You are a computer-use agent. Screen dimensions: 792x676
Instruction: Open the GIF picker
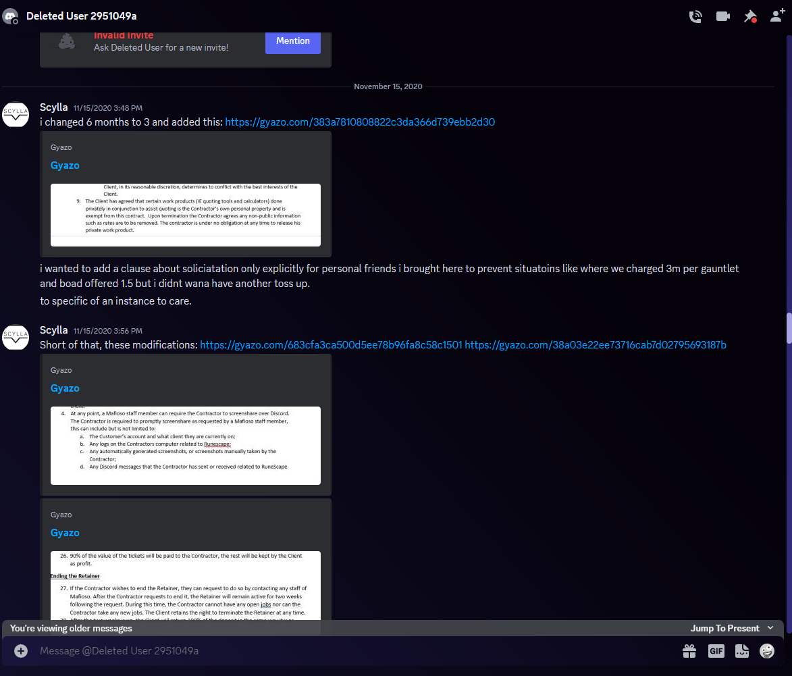coord(716,651)
